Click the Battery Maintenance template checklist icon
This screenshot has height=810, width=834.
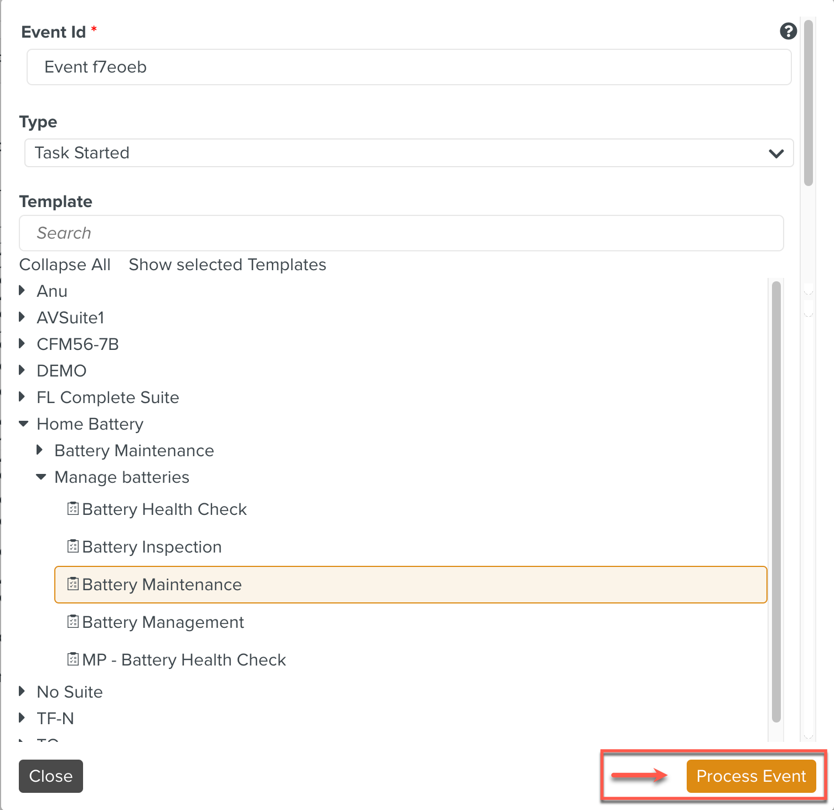(x=73, y=584)
